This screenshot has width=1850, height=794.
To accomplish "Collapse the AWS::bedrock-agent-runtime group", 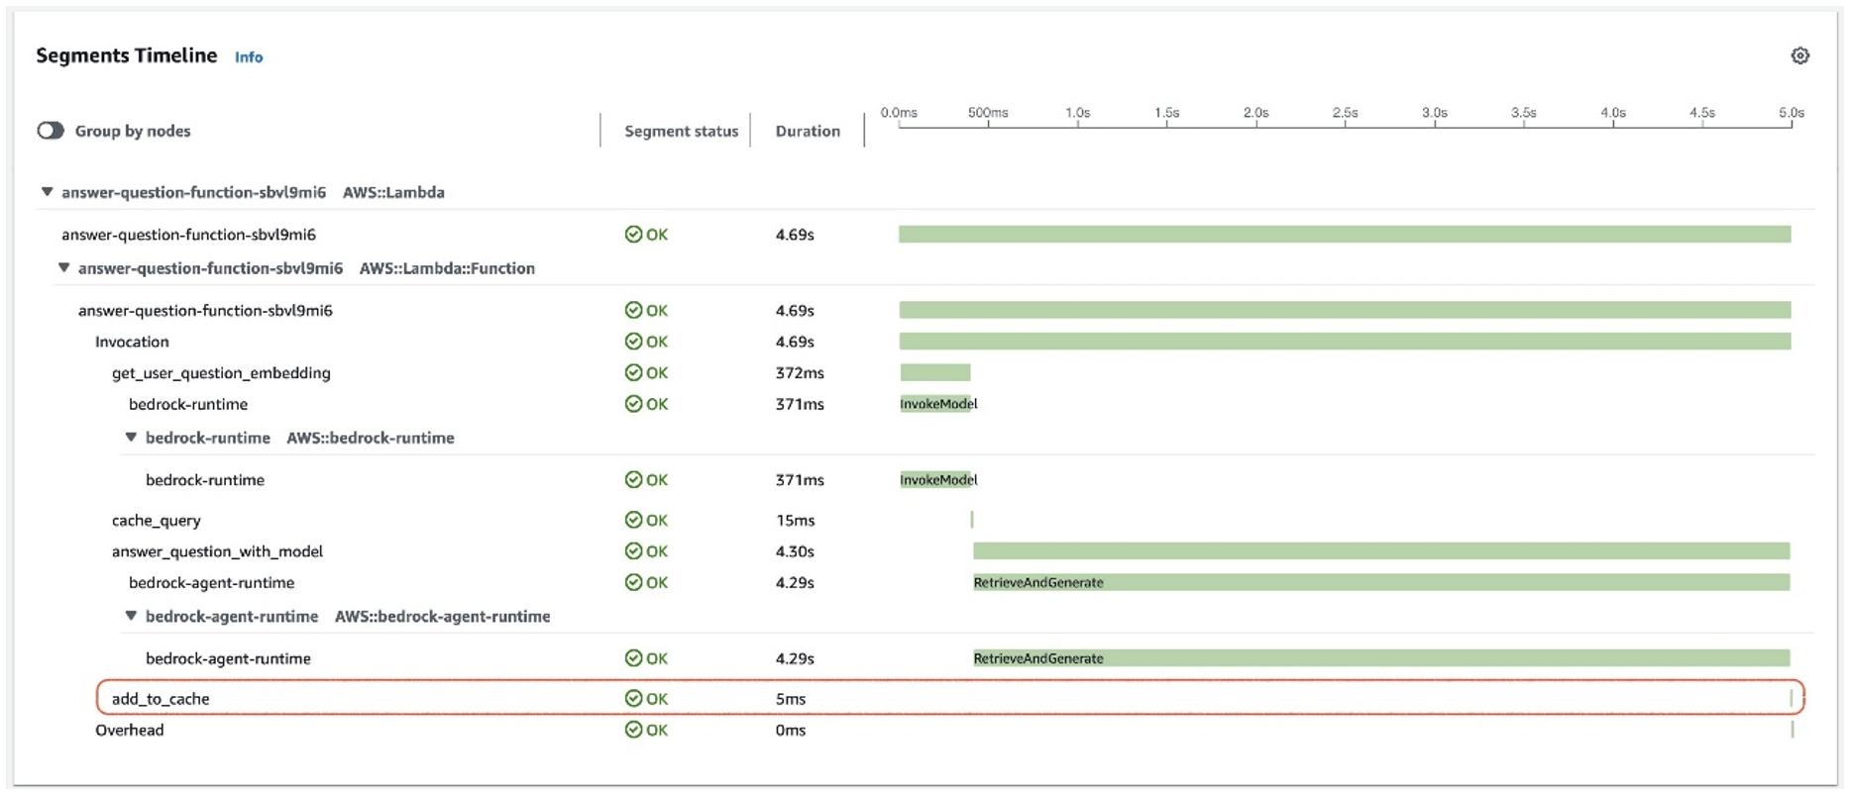I will [131, 616].
